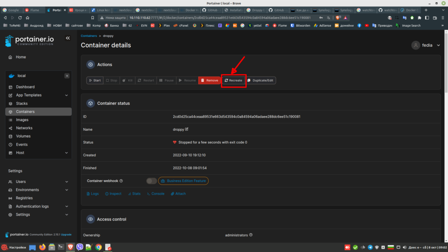The width and height of the screenshot is (448, 252).
Task: Expand the App Templates submenu chevron
Action: 66,95
